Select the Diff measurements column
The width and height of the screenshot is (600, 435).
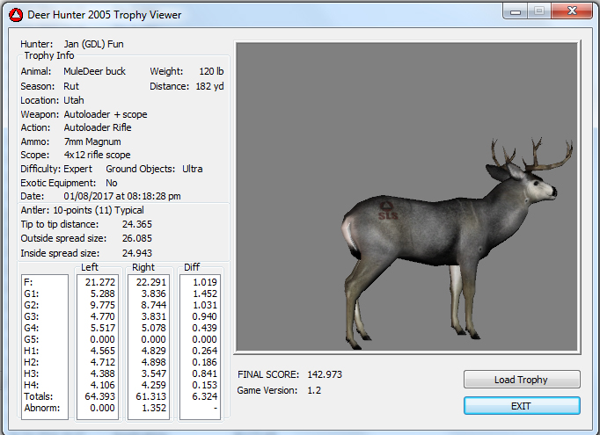pyautogui.click(x=199, y=345)
